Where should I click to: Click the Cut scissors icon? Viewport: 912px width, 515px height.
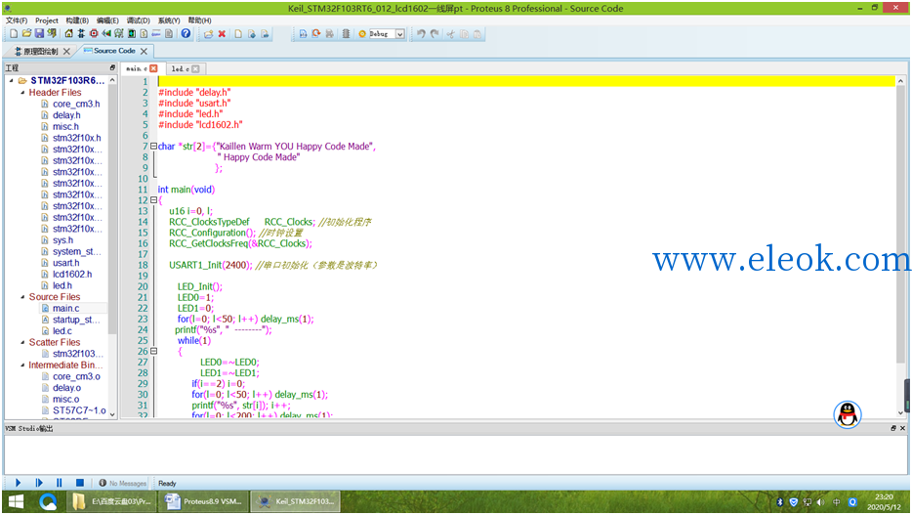pos(450,34)
